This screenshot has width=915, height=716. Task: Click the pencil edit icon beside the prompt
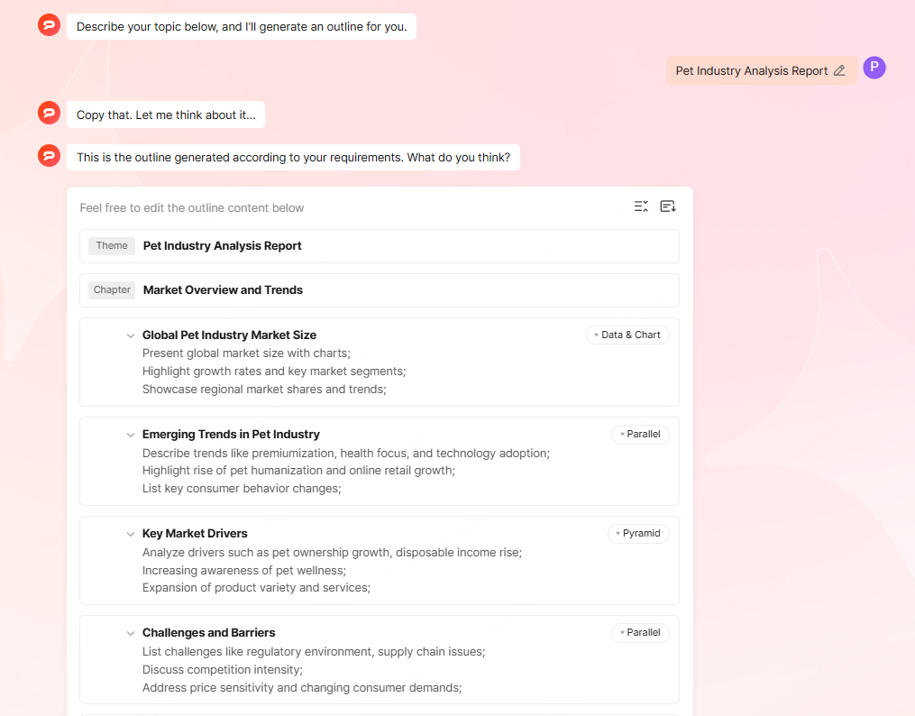click(839, 70)
